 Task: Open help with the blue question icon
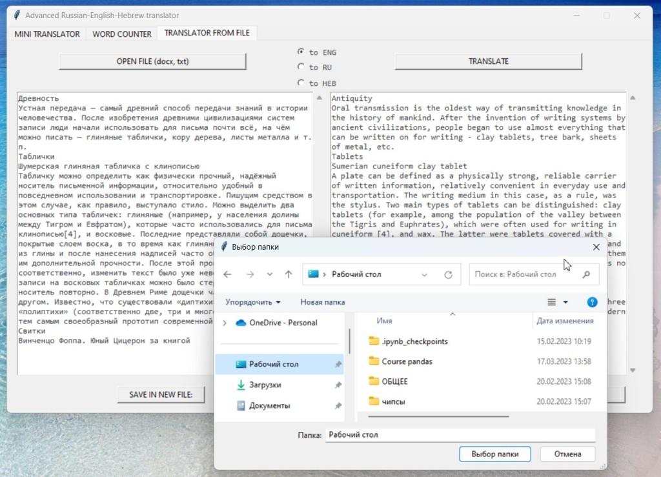[x=592, y=301]
